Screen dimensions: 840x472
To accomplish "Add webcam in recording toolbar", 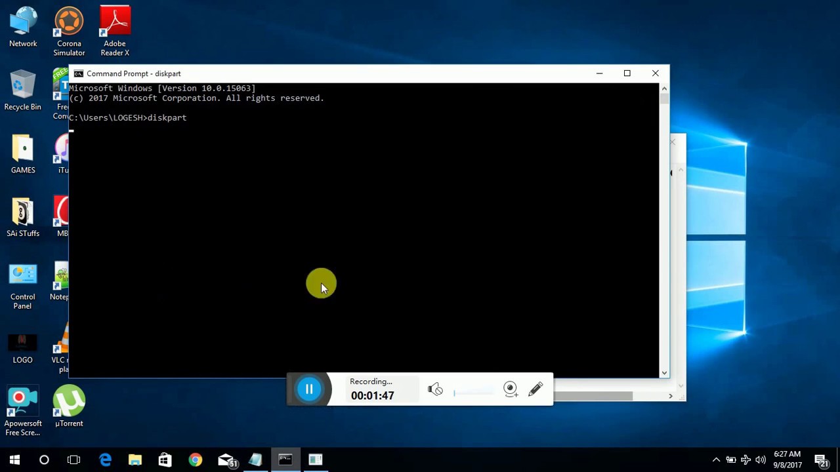I will (x=511, y=389).
